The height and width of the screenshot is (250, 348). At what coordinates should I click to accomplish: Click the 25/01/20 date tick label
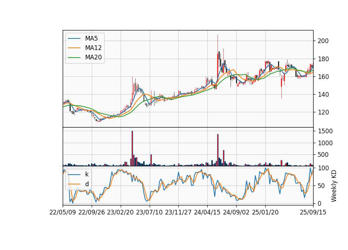[265, 213]
